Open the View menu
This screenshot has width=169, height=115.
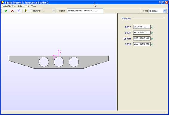click(33, 6)
